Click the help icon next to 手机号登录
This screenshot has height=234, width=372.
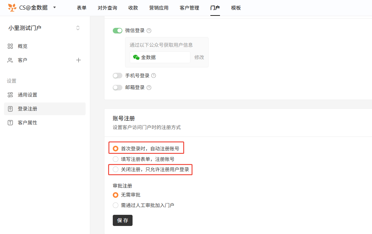[154, 76]
